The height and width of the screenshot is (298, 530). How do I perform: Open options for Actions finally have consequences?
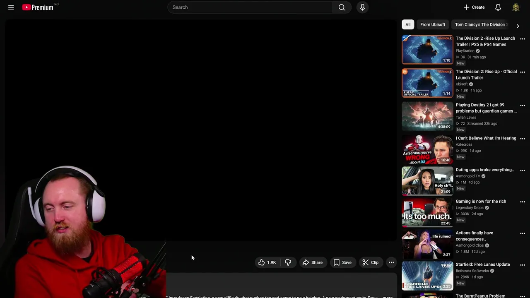tap(523, 233)
